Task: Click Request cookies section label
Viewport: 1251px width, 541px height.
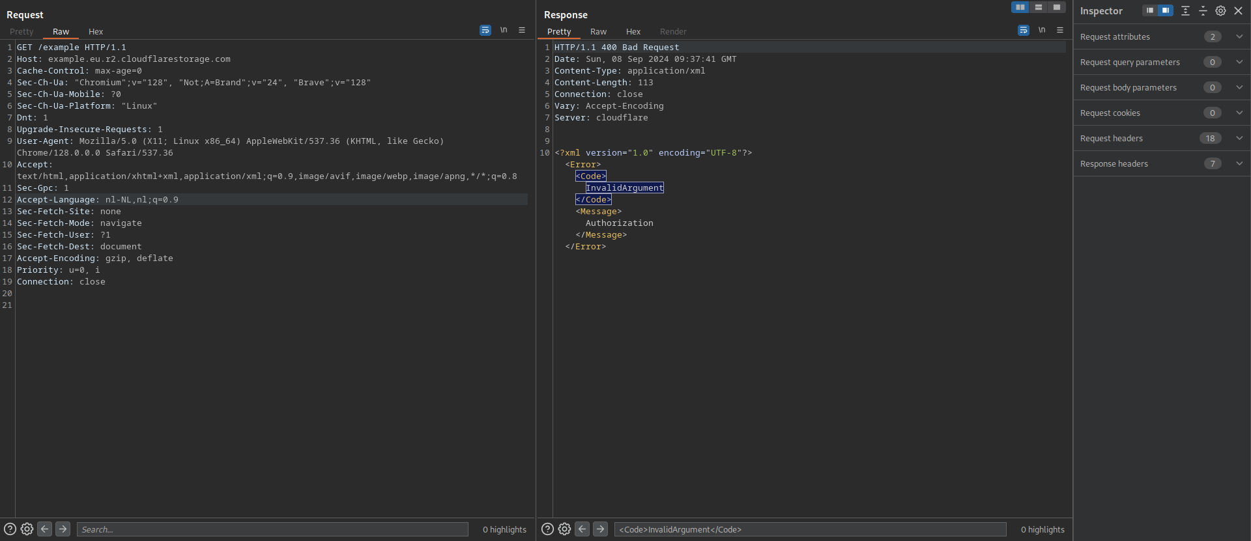Action: (x=1110, y=113)
